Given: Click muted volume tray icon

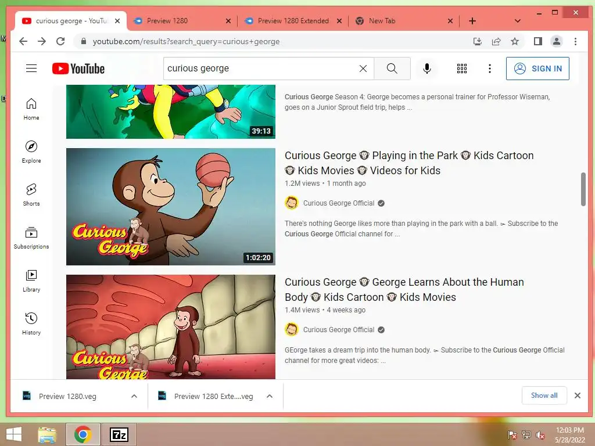Looking at the screenshot, I should pos(540,435).
